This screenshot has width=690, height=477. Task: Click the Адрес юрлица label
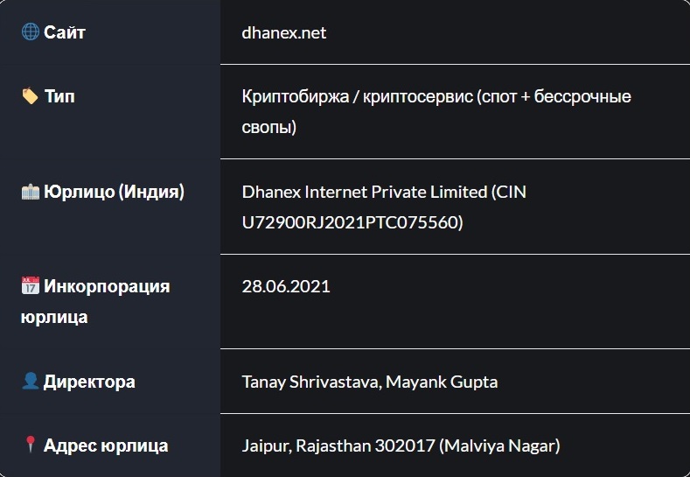click(x=106, y=445)
